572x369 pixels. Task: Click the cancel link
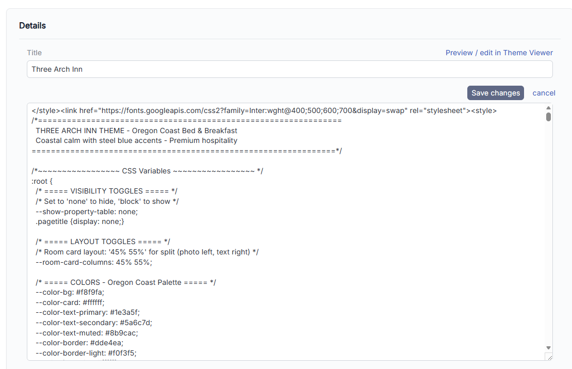[544, 93]
